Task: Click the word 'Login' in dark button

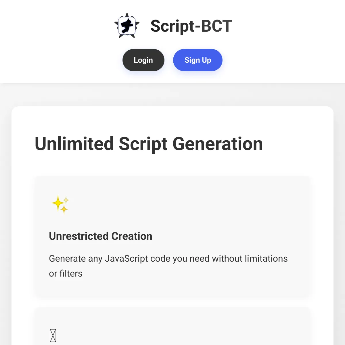Action: pyautogui.click(x=143, y=60)
